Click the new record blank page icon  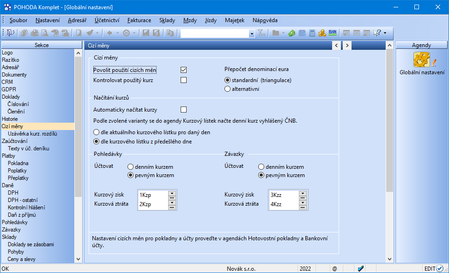[79, 33]
